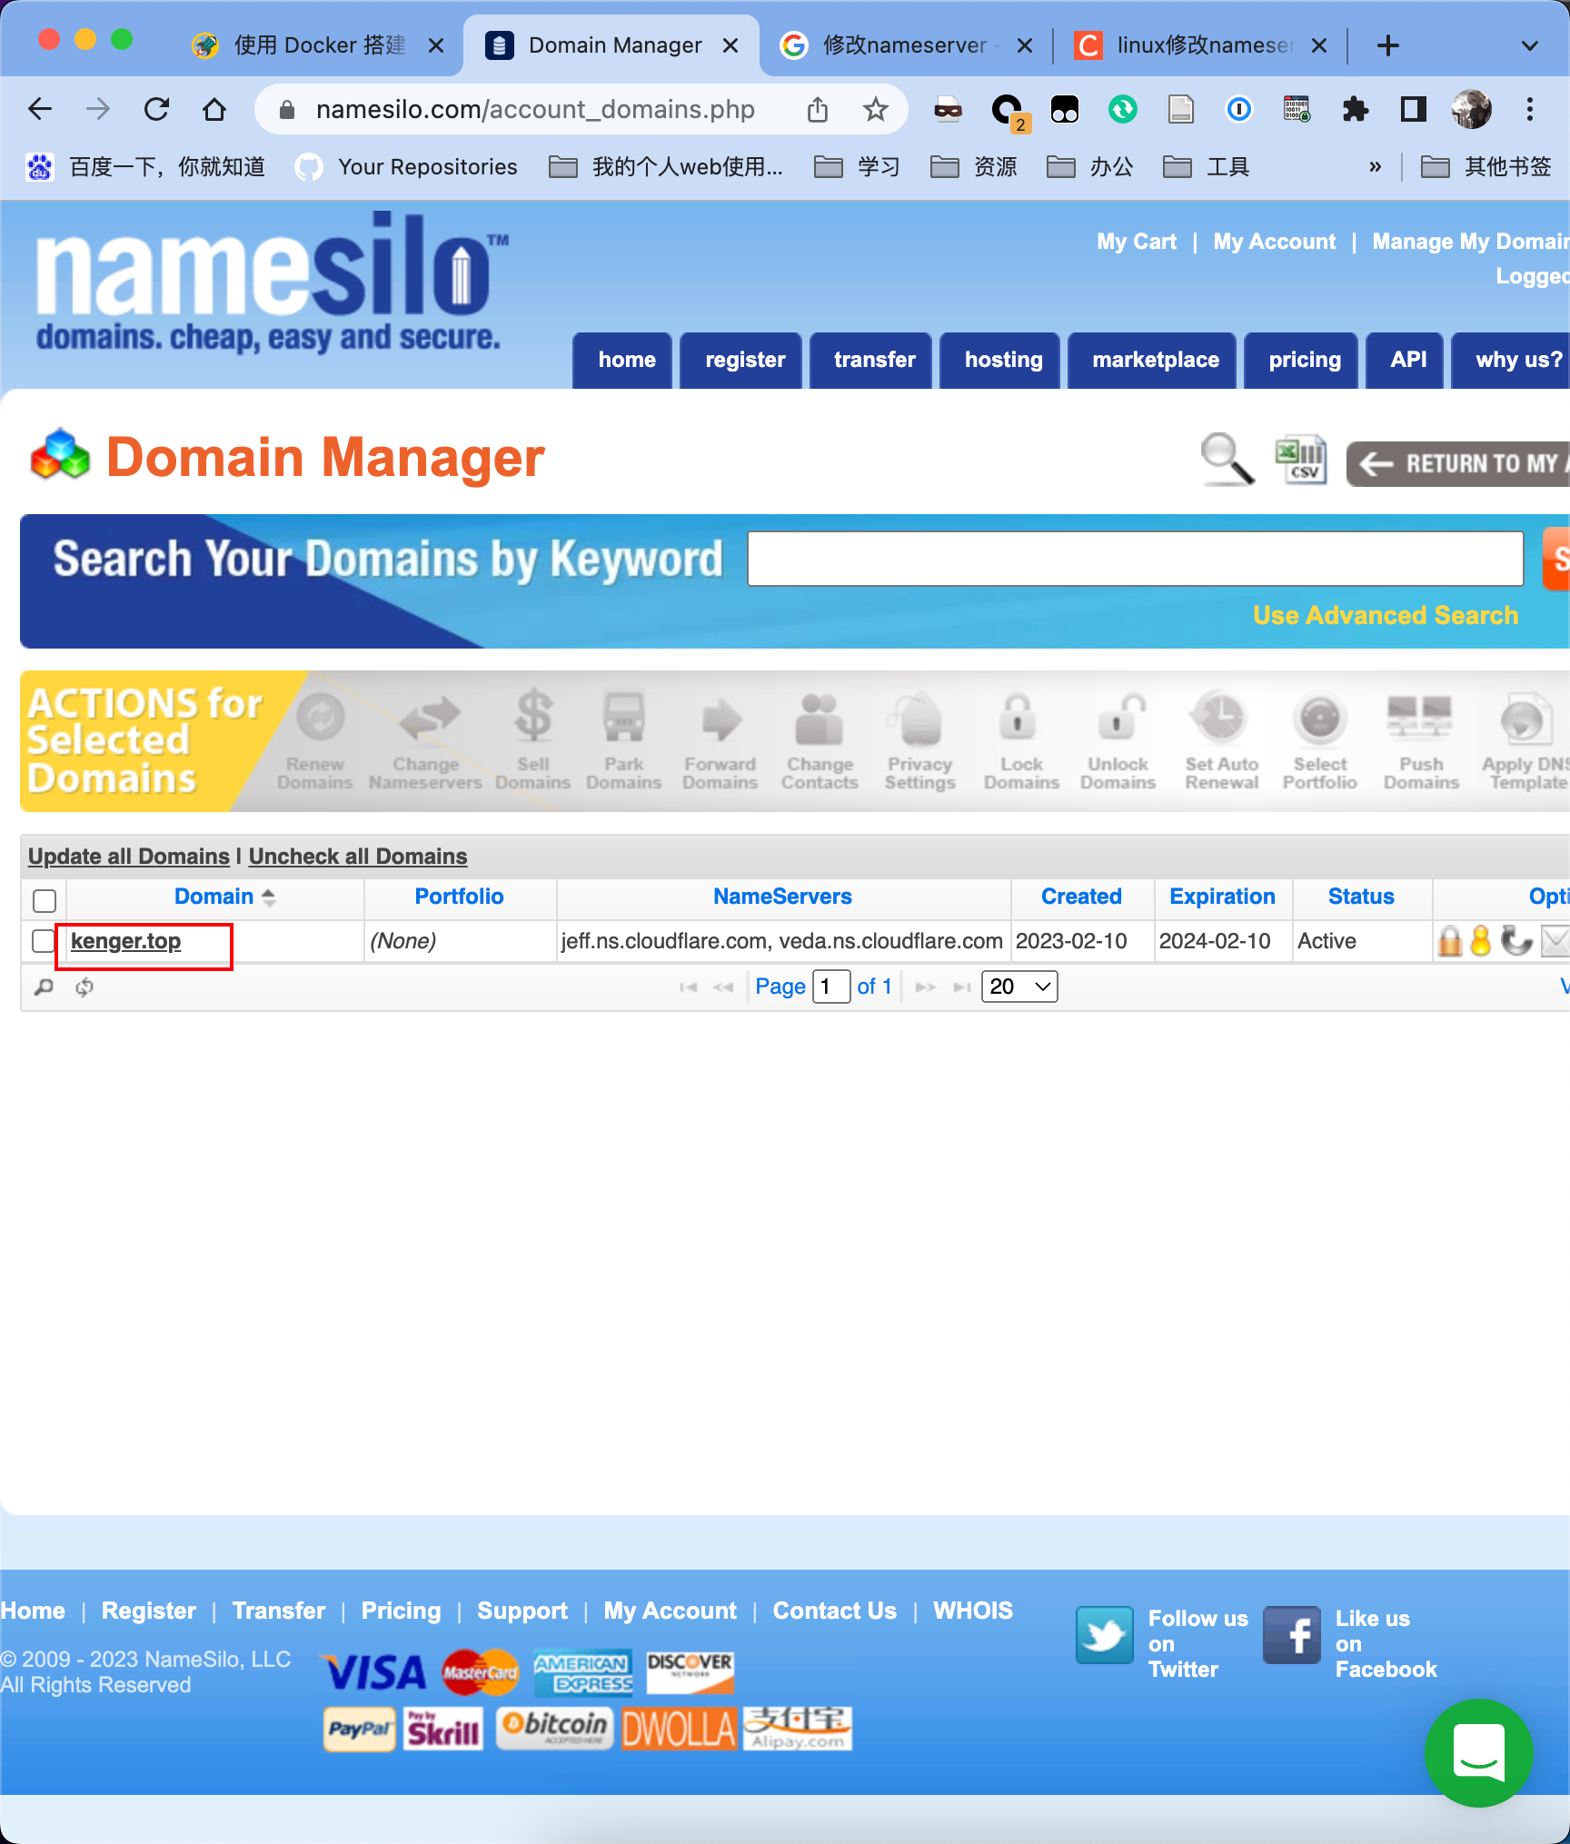Check the select-all domains header checkbox
The height and width of the screenshot is (1844, 1570).
pyautogui.click(x=45, y=900)
